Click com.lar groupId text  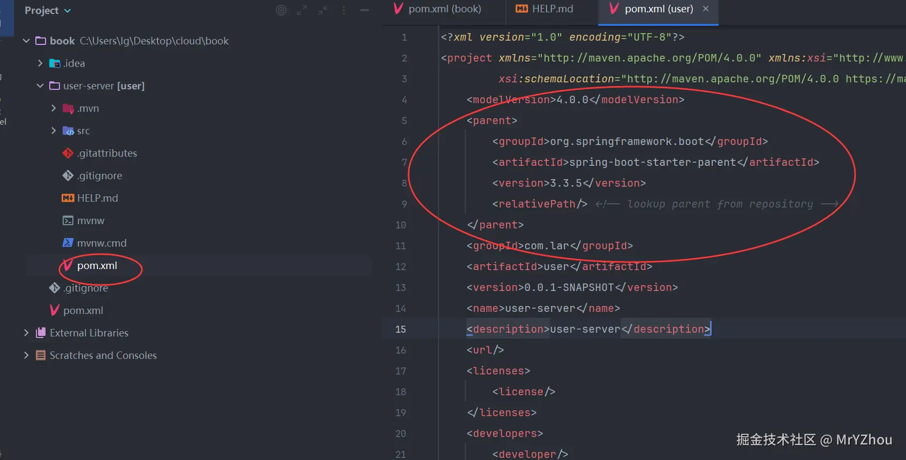(x=547, y=246)
